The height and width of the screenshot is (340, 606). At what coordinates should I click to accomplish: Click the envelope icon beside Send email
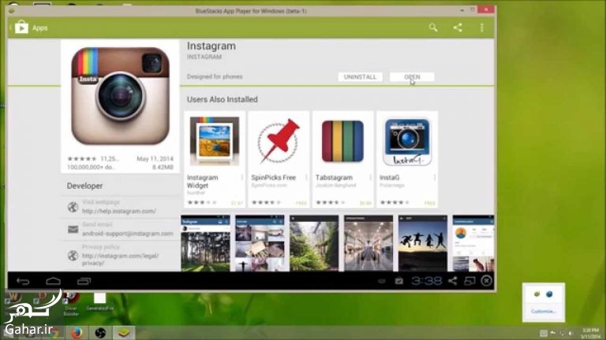73,229
